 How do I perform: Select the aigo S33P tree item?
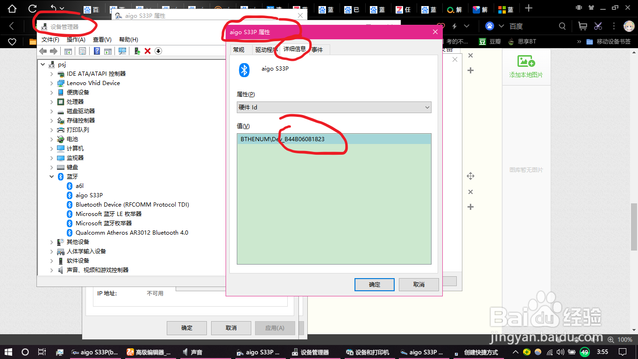pyautogui.click(x=89, y=195)
